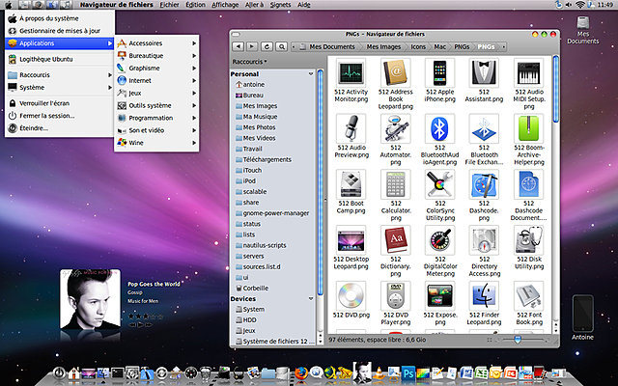This screenshot has height=386, width=618.
Task: Select 512 Finder Leopard.png file
Action: 484,296
